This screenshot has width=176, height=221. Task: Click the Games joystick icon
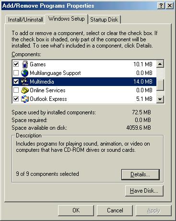pyautogui.click(x=25, y=64)
